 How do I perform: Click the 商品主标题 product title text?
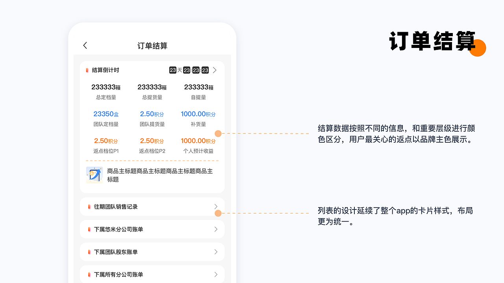(x=160, y=175)
